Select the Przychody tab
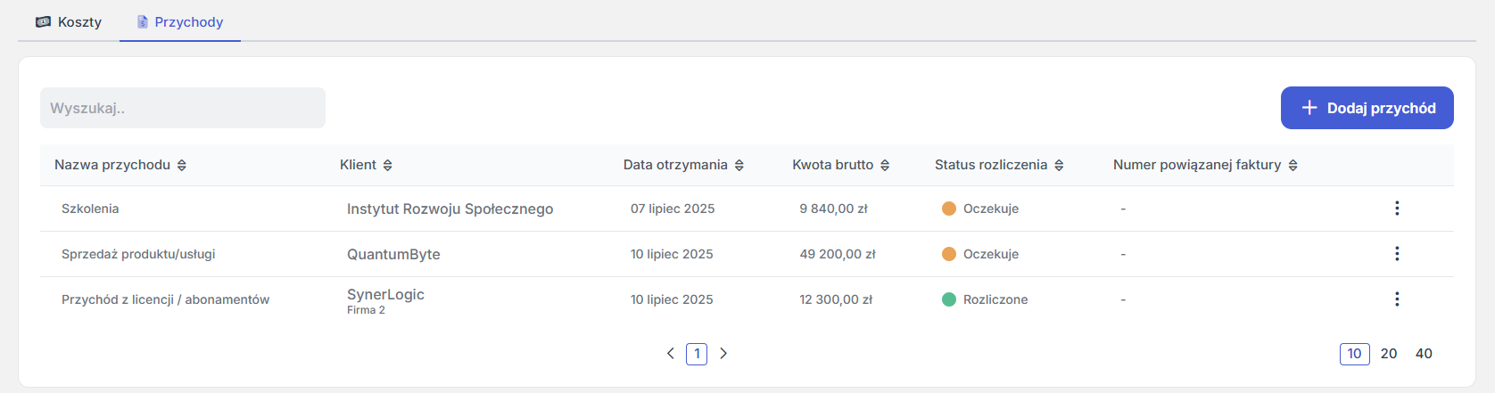The image size is (1495, 393). click(180, 21)
